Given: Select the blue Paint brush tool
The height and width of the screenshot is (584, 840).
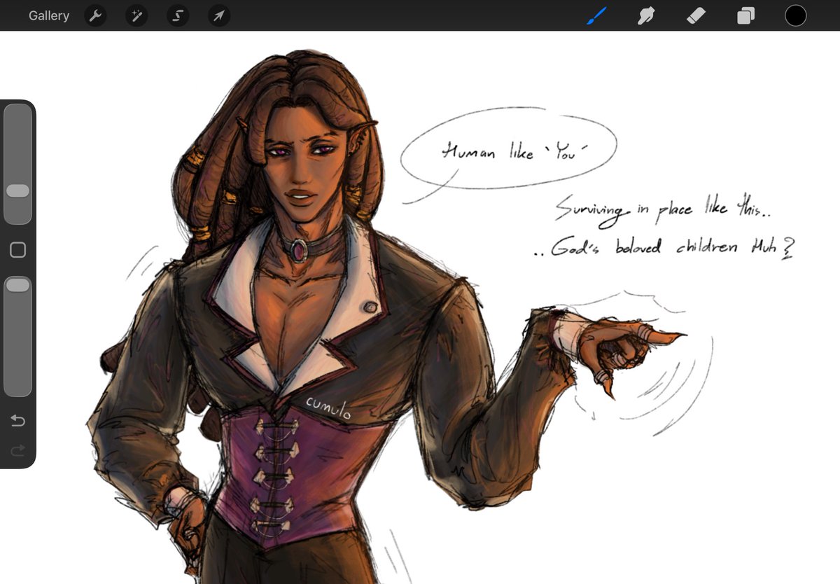Looking at the screenshot, I should pyautogui.click(x=596, y=15).
